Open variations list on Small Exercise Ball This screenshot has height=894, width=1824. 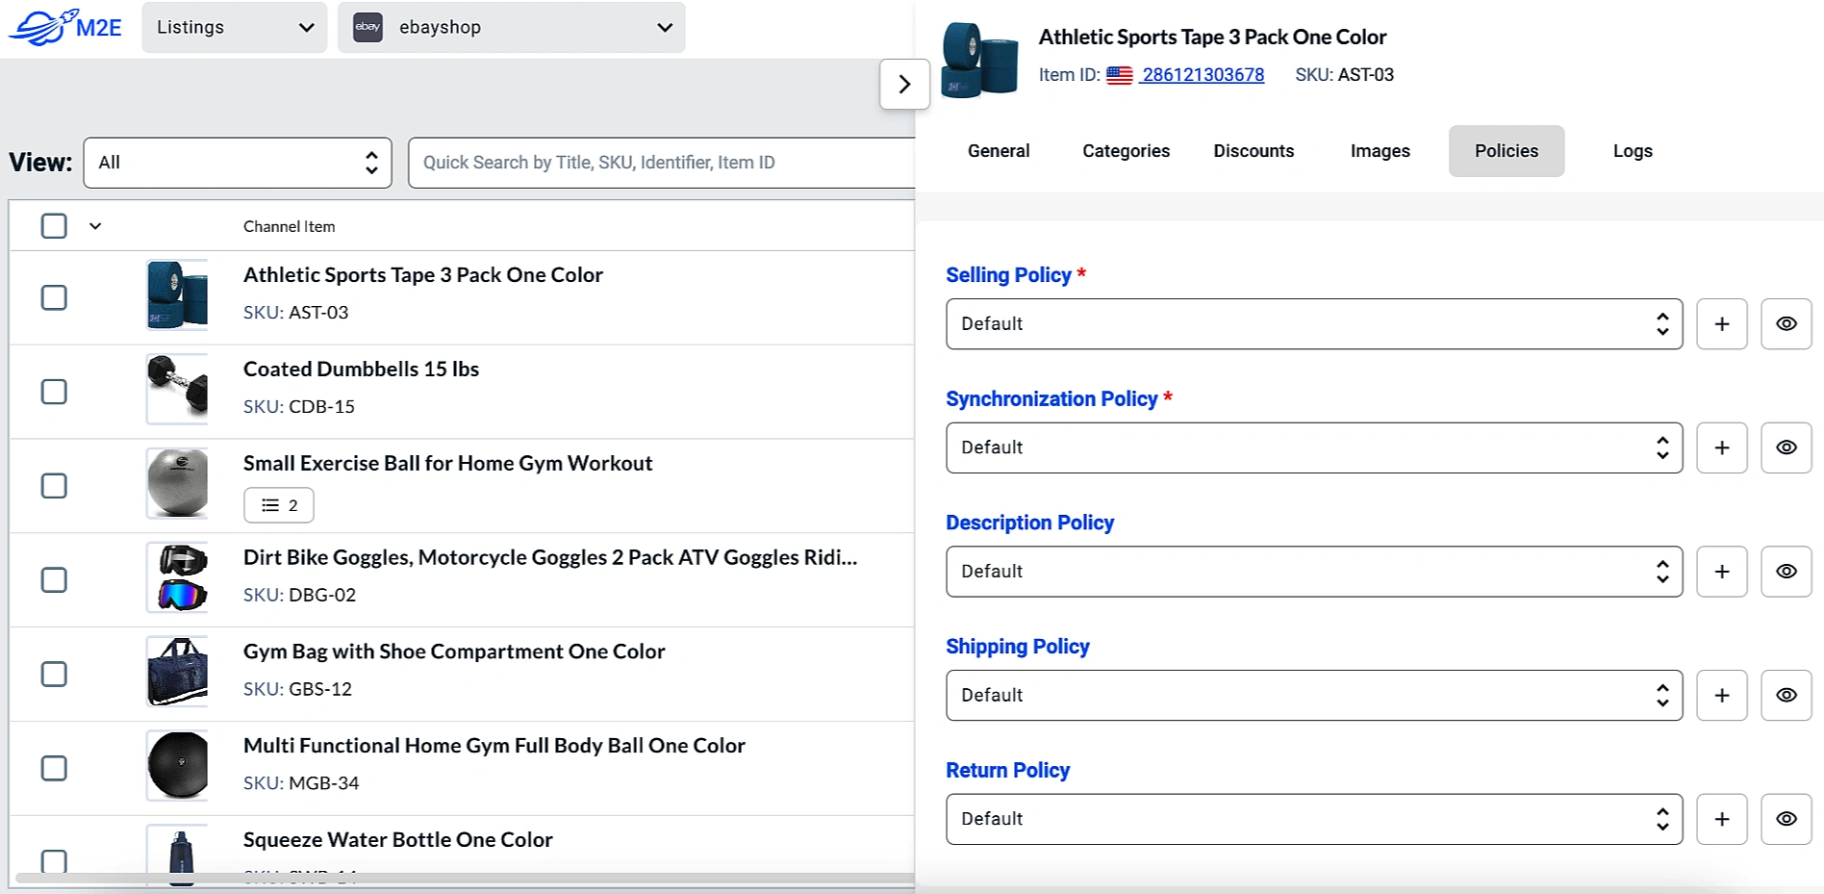click(278, 504)
